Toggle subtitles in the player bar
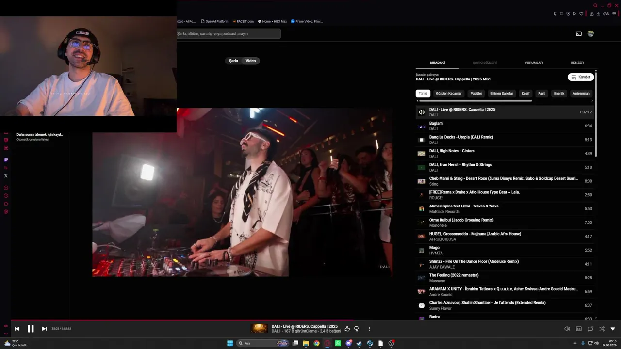This screenshot has height=349, width=621. tap(579, 329)
